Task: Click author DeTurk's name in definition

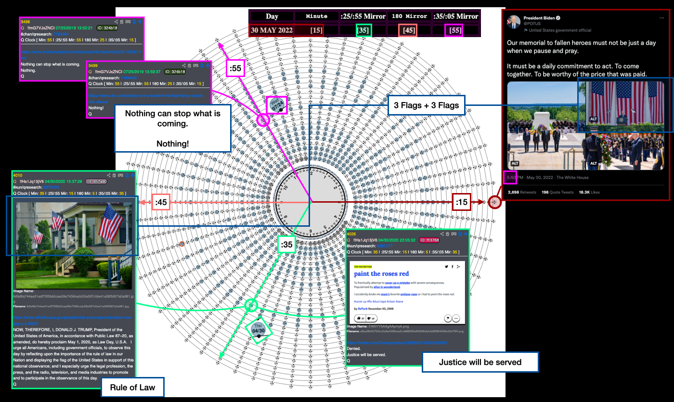Action: 363,309
